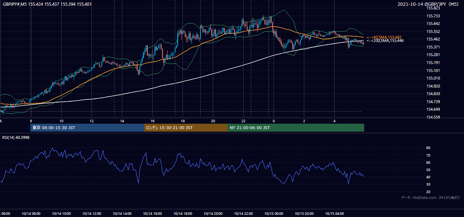464x217 pixels.
Task: Click price axis label 154.649
Action: tap(433, 109)
